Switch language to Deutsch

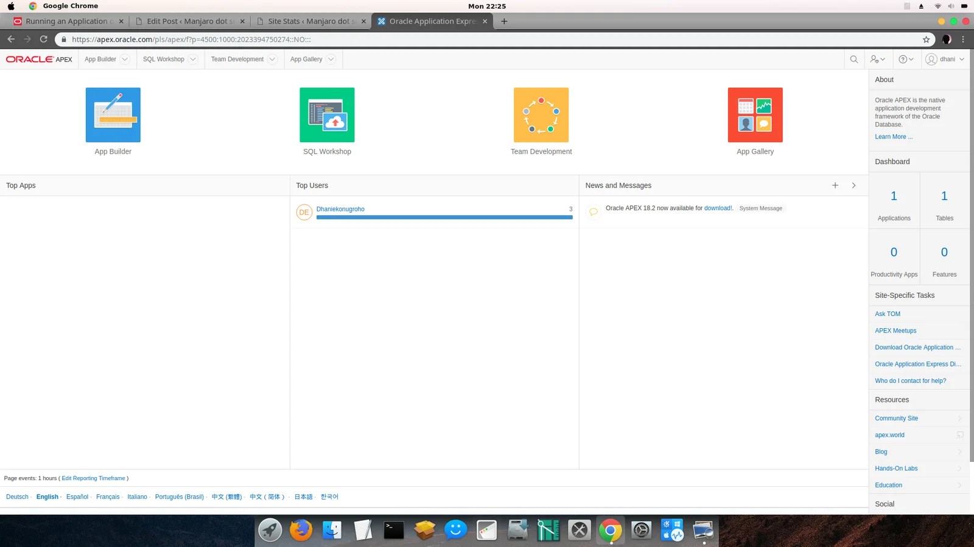(x=17, y=497)
